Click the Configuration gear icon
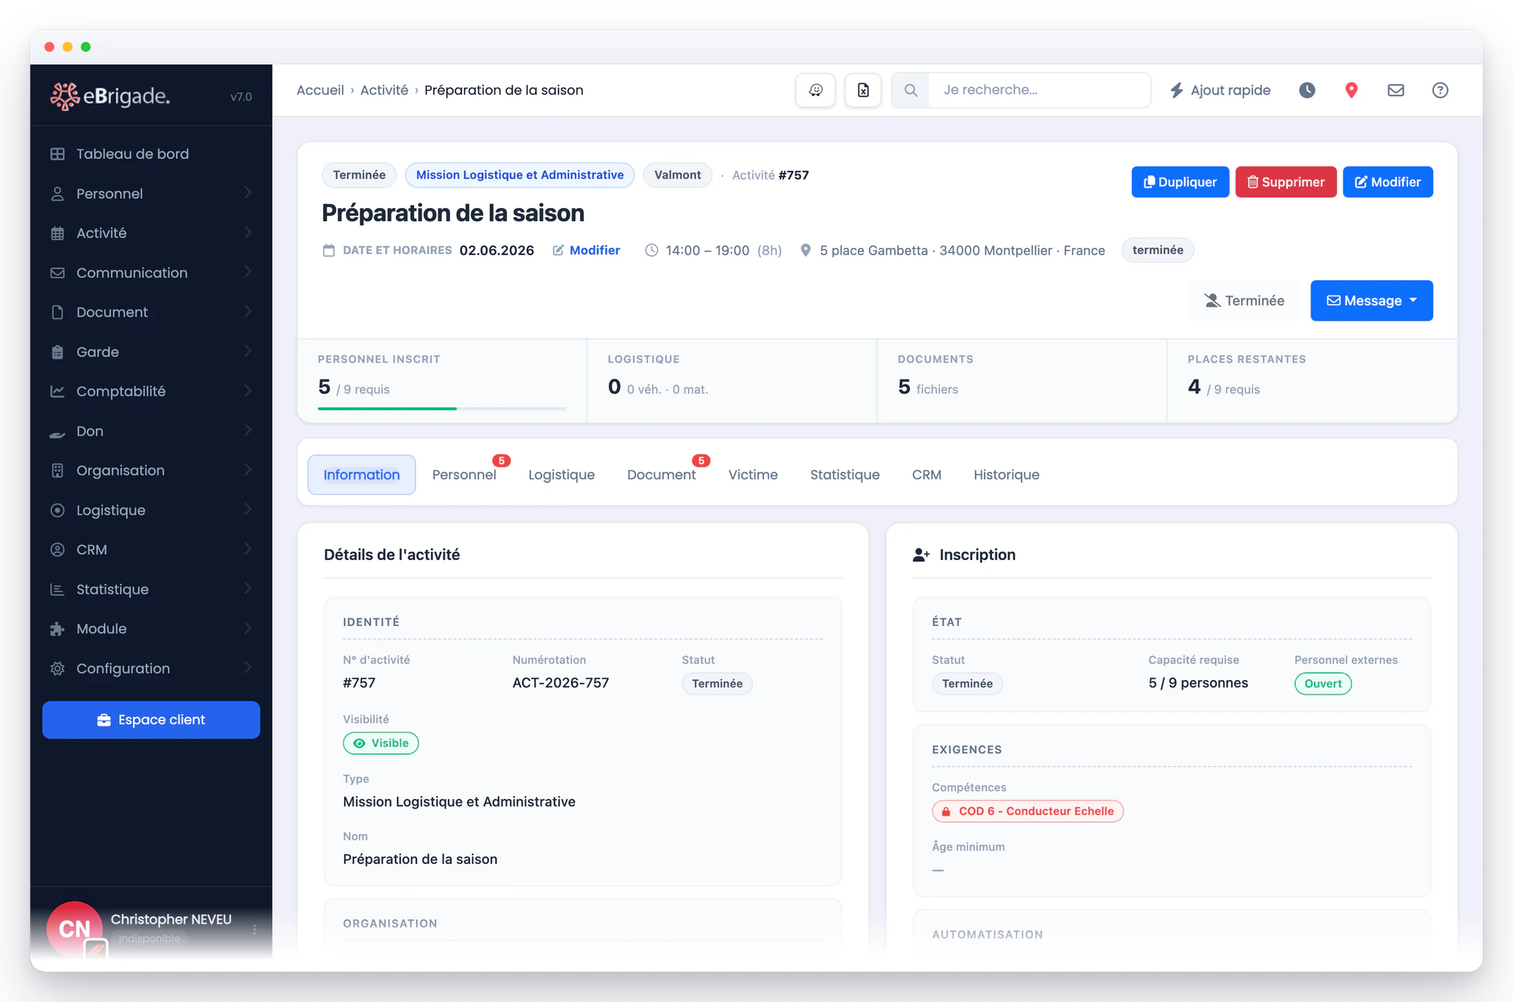Screen dimensions: 1513x1002 point(57,669)
